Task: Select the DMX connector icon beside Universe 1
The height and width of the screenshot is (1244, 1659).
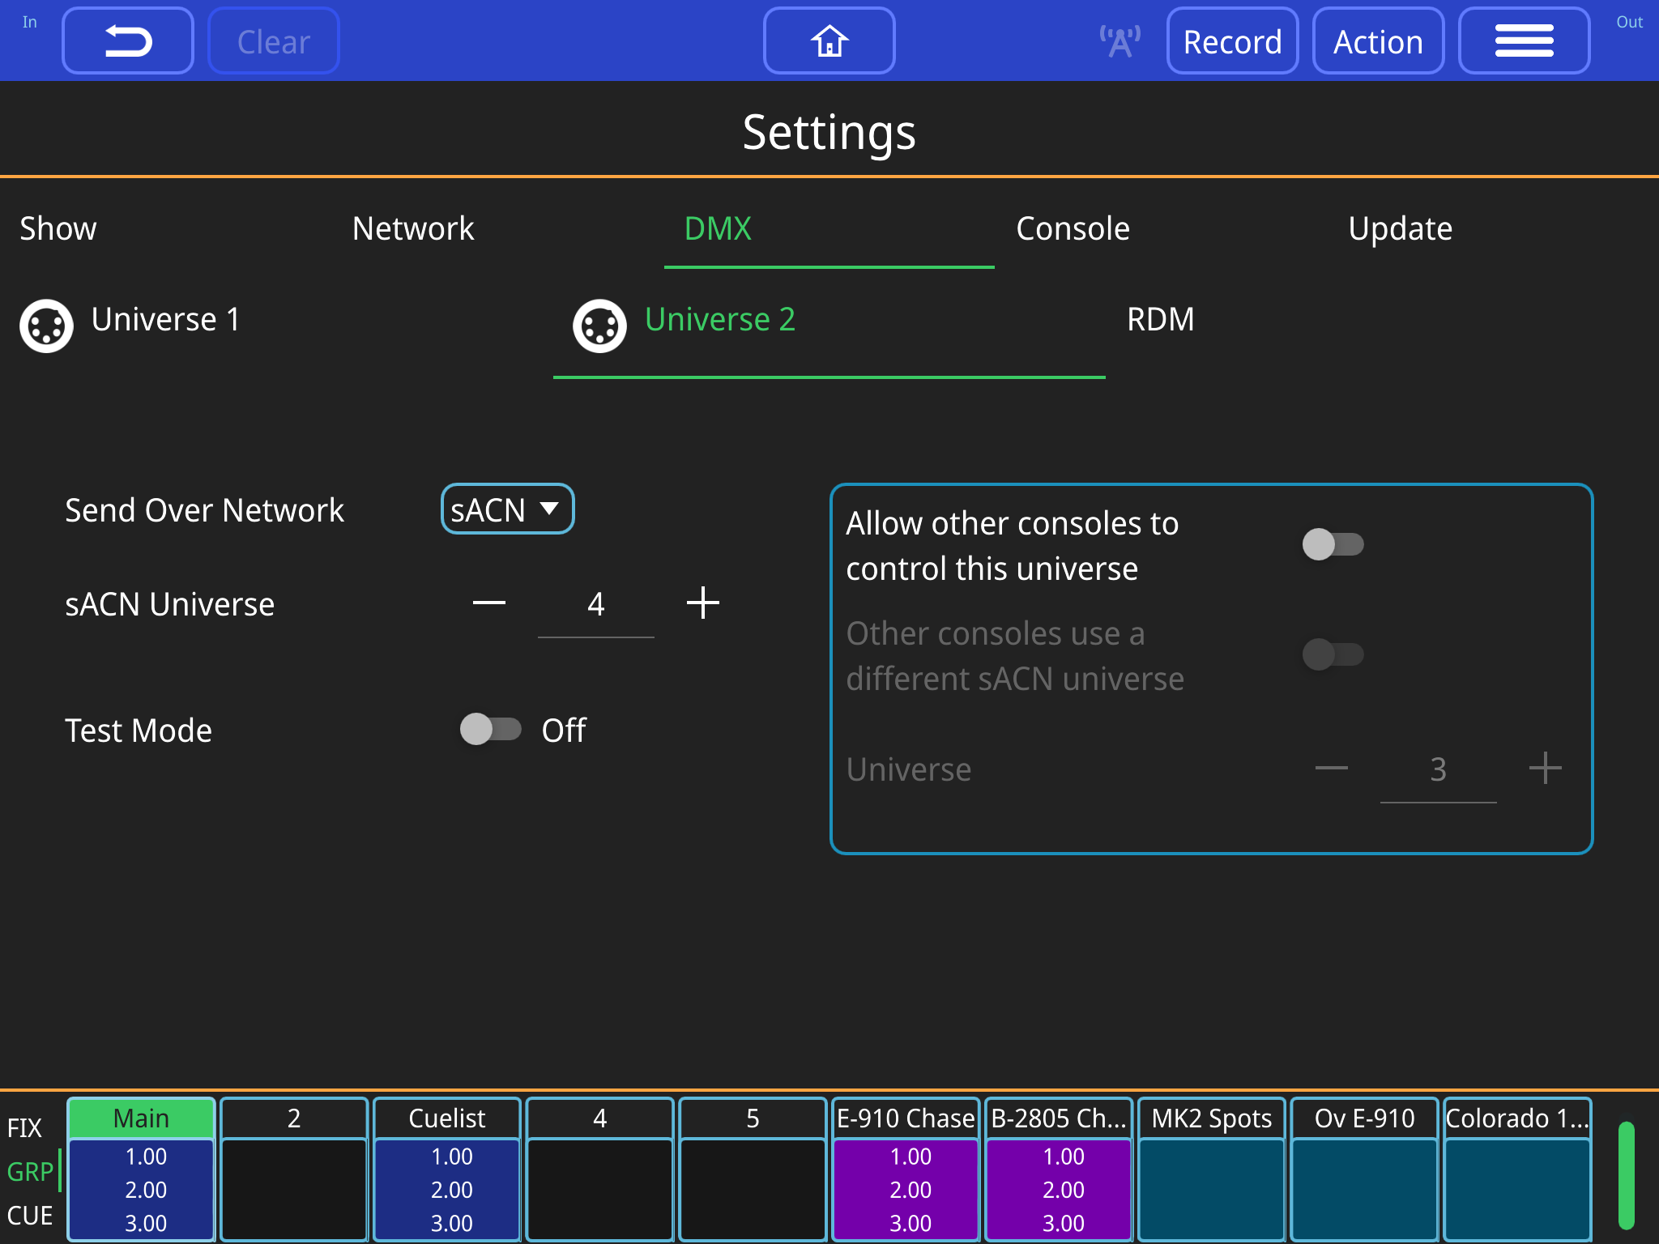Action: (46, 325)
